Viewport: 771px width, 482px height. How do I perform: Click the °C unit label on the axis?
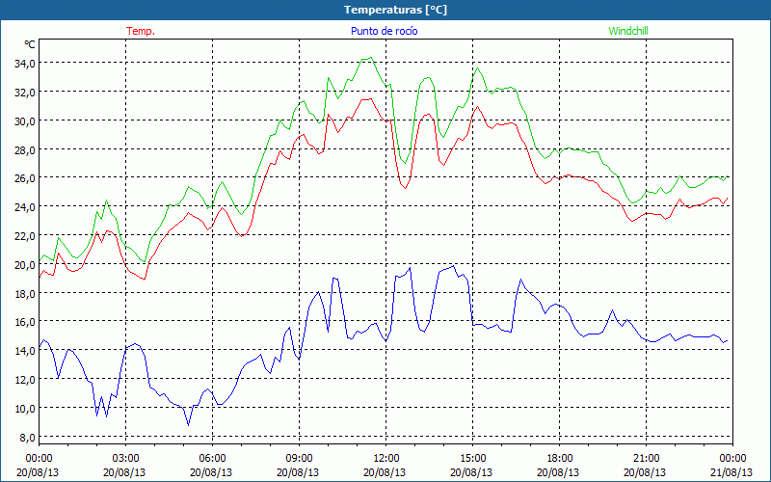click(x=30, y=44)
